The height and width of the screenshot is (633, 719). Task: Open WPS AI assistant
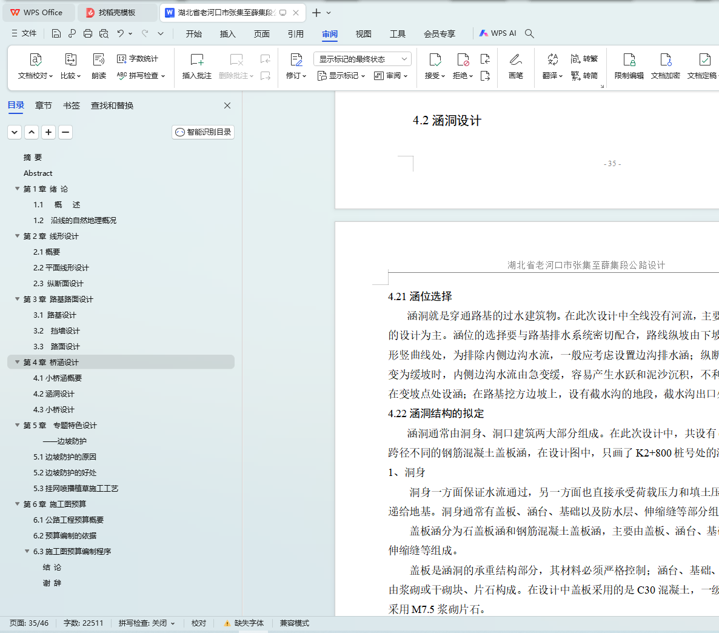point(498,33)
